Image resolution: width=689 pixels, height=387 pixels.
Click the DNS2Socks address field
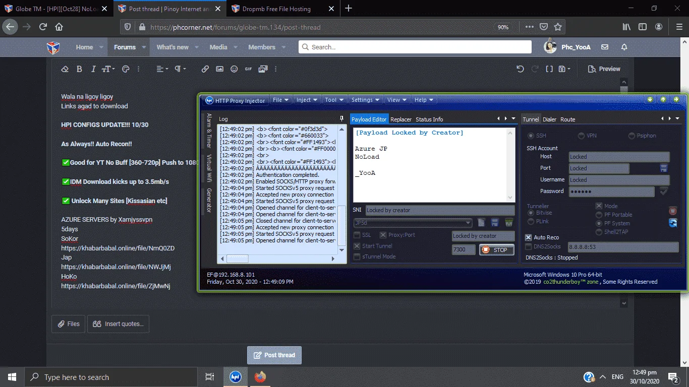pyautogui.click(x=623, y=247)
